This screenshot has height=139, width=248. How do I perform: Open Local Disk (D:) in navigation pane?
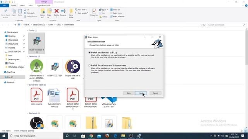14,51
